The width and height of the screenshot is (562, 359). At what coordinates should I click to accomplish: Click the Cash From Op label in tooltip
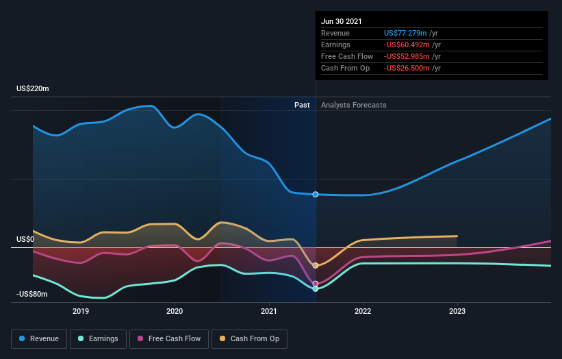[x=345, y=68]
